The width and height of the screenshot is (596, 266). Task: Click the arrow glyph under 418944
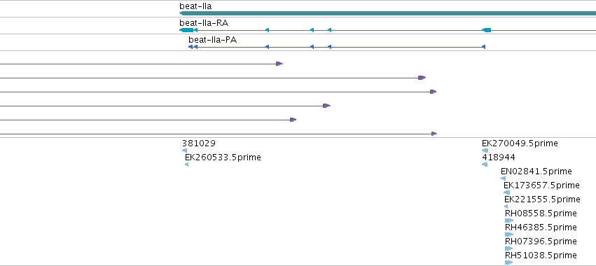click(485, 164)
